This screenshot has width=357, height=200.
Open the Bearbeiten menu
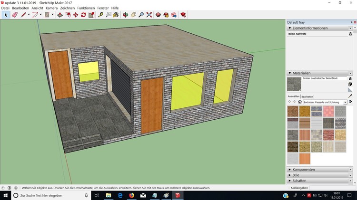click(20, 8)
